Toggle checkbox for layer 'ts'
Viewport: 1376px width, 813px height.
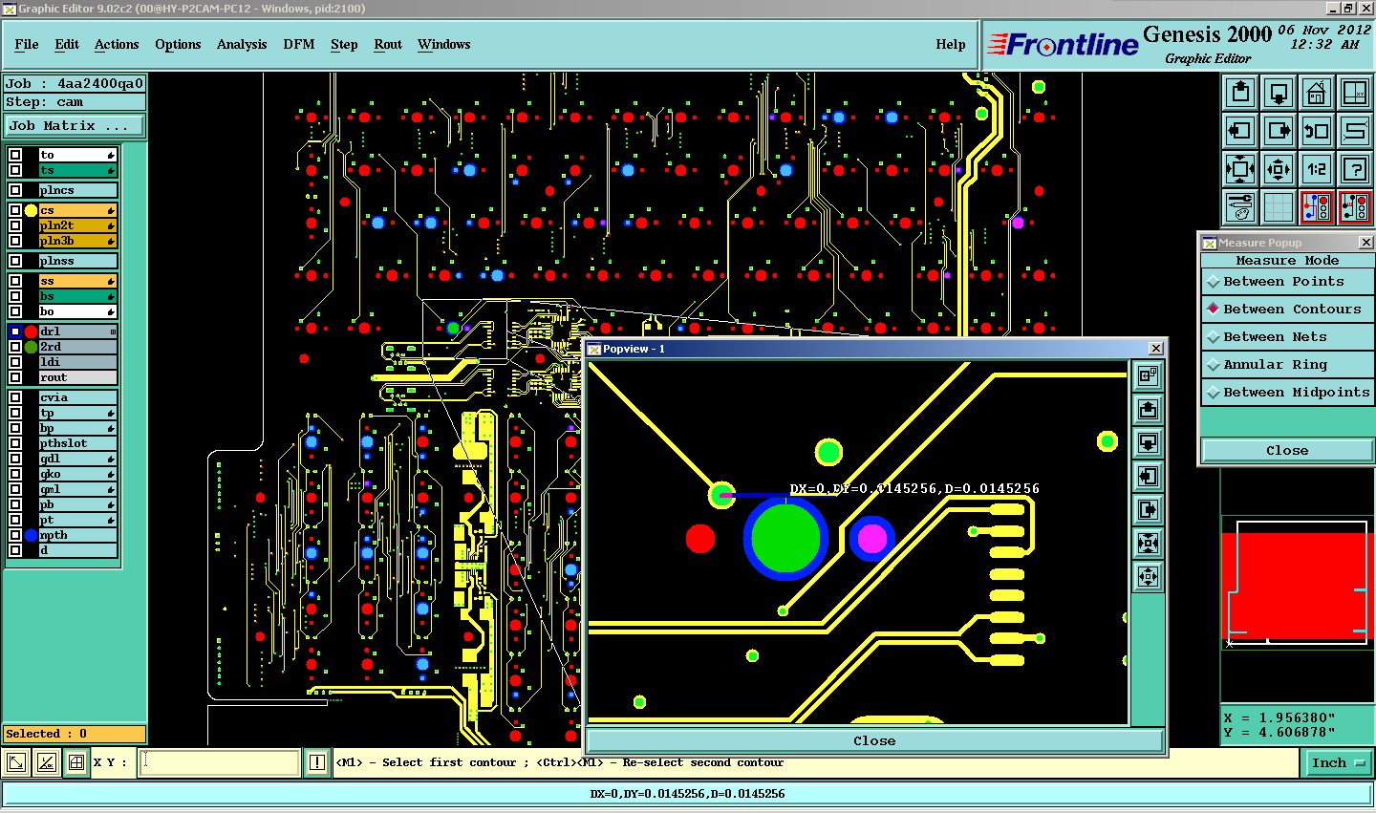[15, 170]
